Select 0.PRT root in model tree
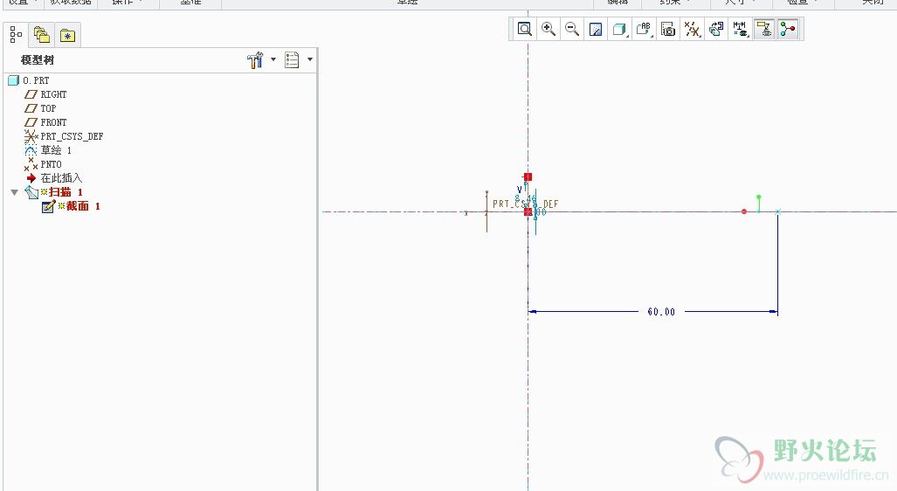Viewport: 897px width, 491px height. click(29, 80)
